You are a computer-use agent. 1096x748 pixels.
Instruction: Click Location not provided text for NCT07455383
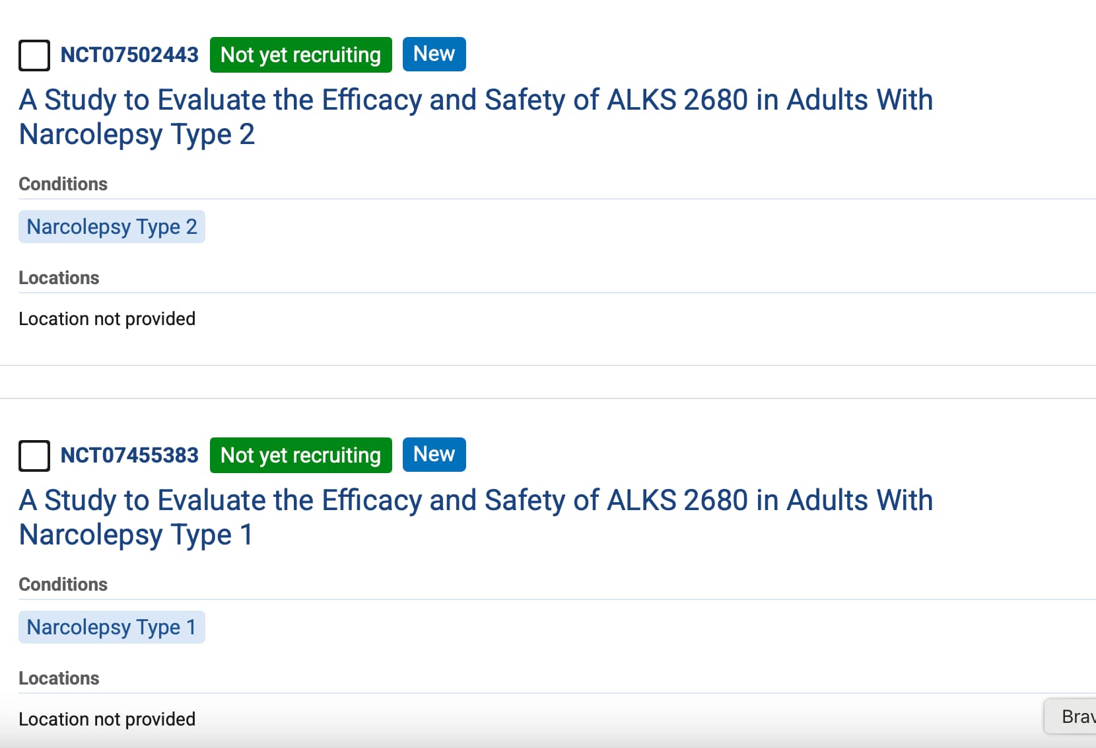pos(107,719)
